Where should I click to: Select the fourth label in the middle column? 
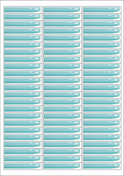pyautogui.click(x=62, y=31)
